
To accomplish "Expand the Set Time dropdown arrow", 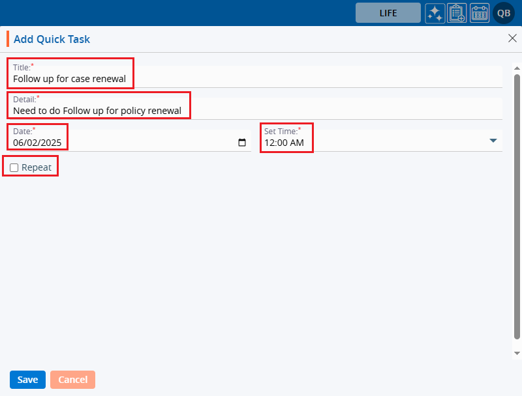I will click(x=493, y=141).
